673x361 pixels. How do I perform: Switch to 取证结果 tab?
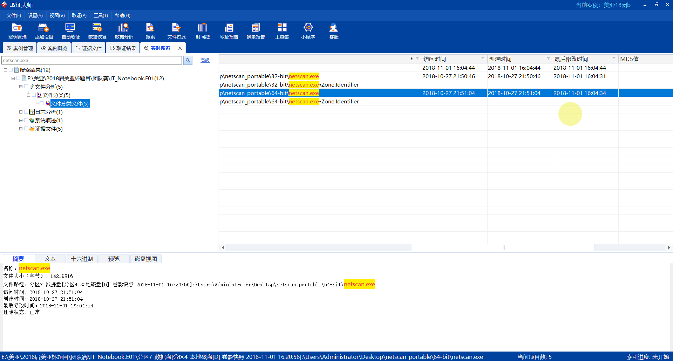click(x=123, y=48)
